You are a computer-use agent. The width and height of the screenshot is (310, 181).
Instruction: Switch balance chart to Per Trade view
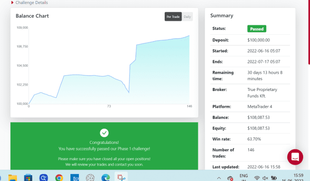coord(173,16)
